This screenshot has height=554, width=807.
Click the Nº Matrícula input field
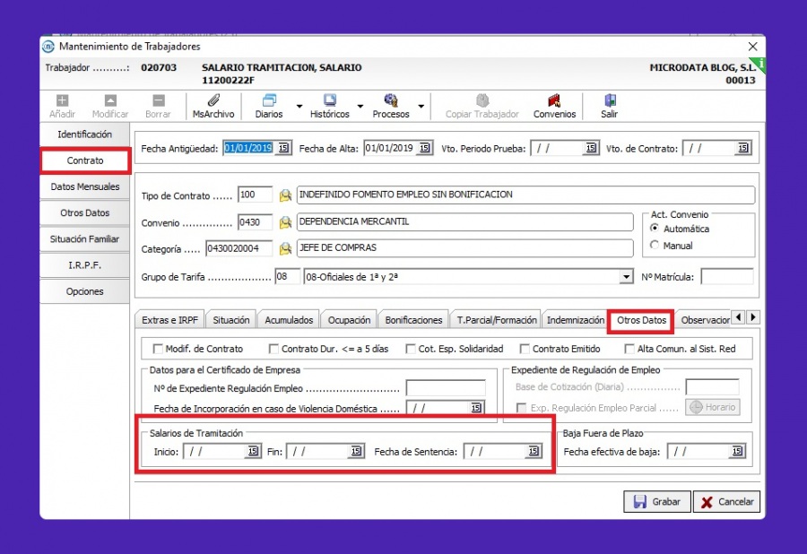pos(726,277)
